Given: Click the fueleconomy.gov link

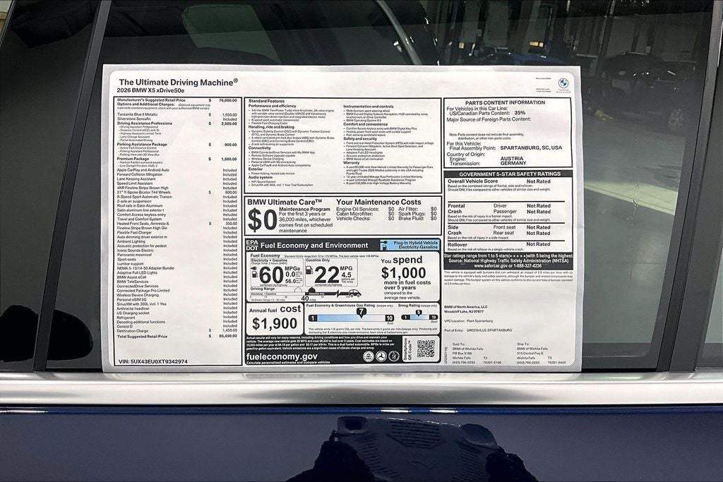Looking at the screenshot, I should point(282,357).
